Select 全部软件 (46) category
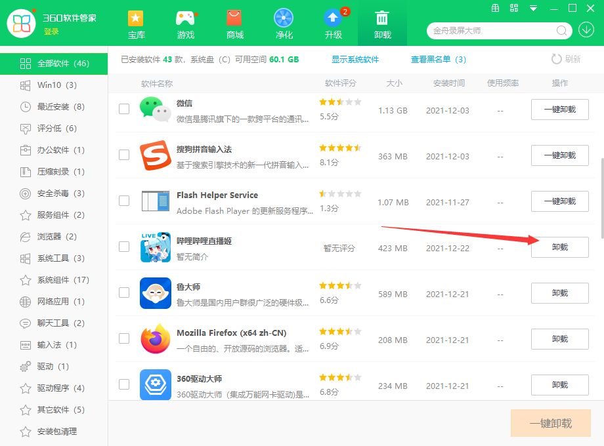Viewport: 604px width, 446px height. pyautogui.click(x=54, y=64)
